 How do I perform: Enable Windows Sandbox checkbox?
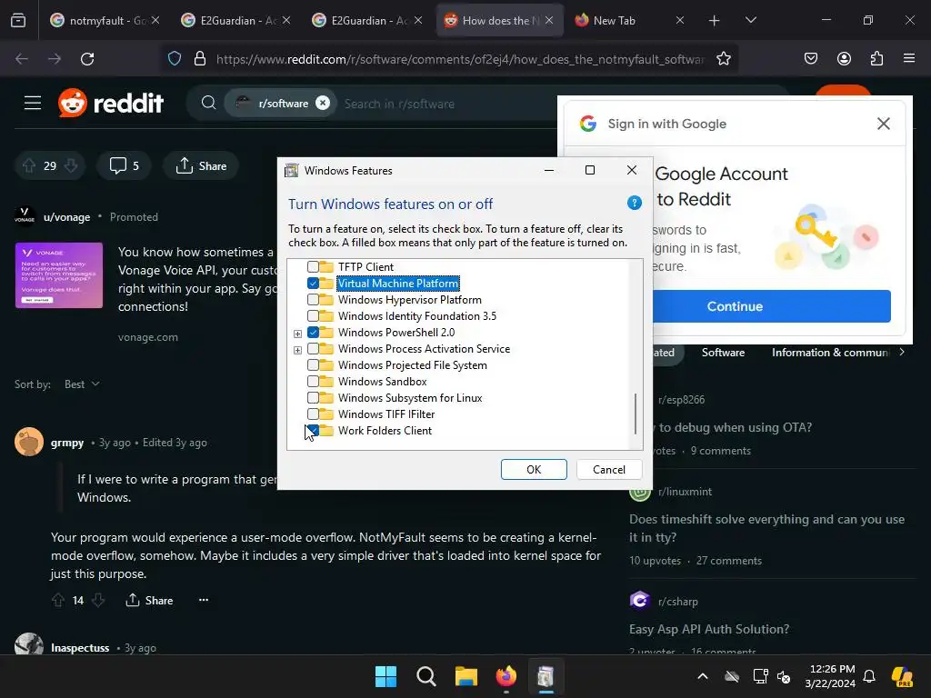coord(313,381)
